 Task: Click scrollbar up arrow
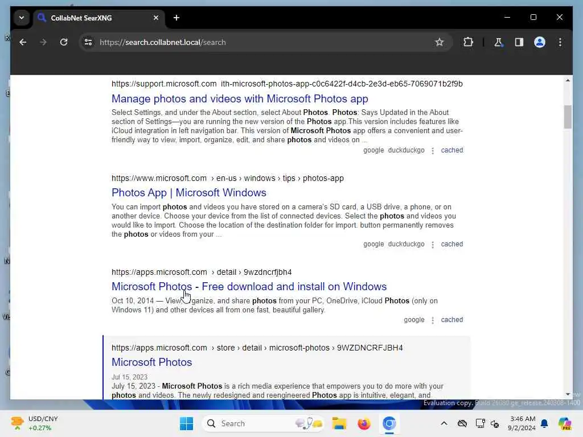(x=568, y=81)
